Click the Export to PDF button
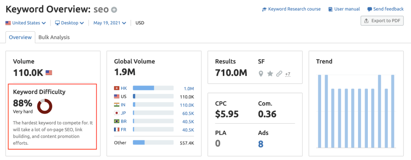Viewport: 411px width, 160px height. (x=382, y=21)
